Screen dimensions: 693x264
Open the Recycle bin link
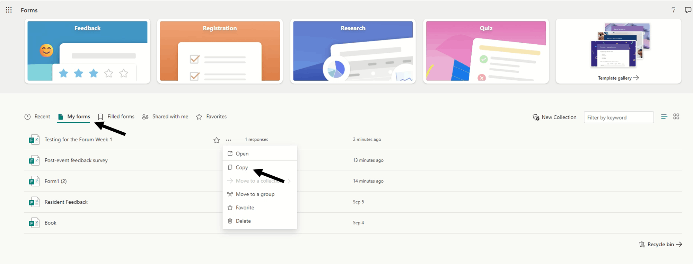(661, 244)
